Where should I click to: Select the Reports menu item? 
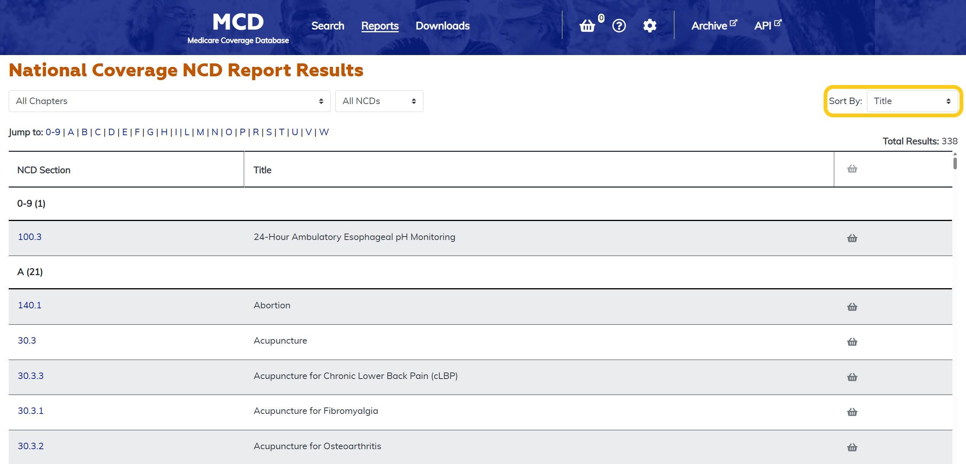pos(380,26)
